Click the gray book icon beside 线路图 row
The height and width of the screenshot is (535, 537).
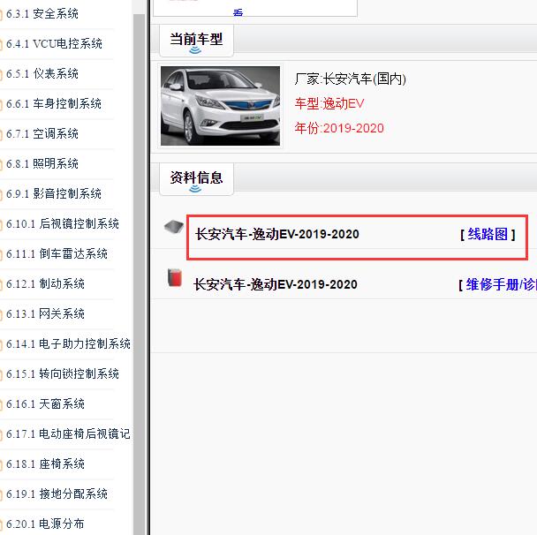tap(174, 226)
